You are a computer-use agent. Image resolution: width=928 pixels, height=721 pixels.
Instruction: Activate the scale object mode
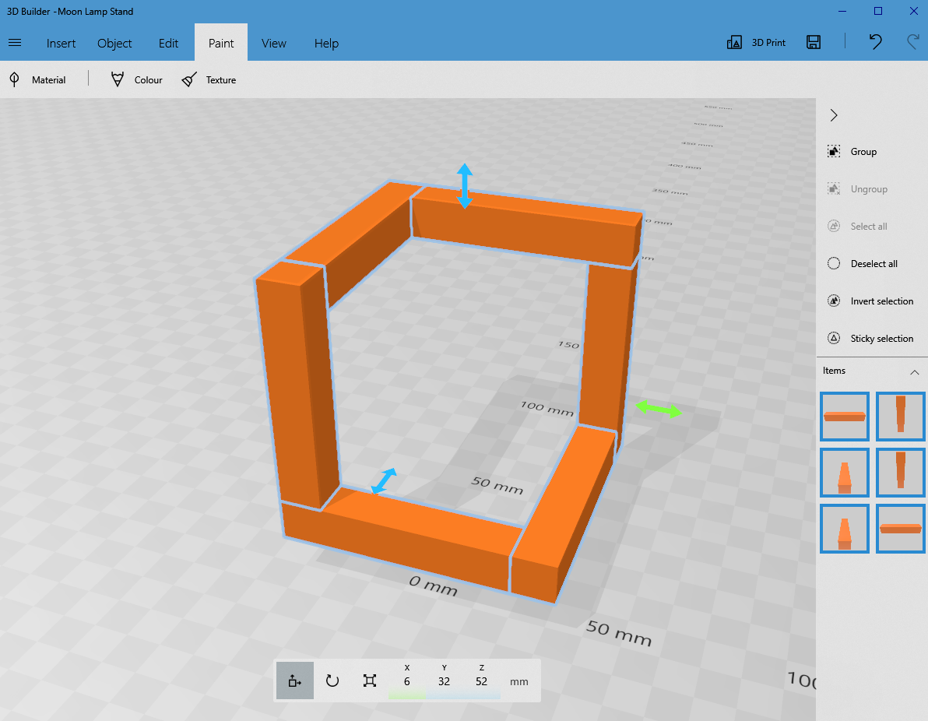pyautogui.click(x=370, y=680)
